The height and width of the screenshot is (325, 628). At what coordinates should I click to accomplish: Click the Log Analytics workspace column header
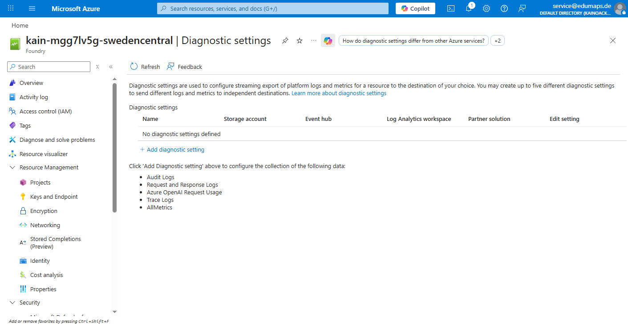[x=419, y=119]
